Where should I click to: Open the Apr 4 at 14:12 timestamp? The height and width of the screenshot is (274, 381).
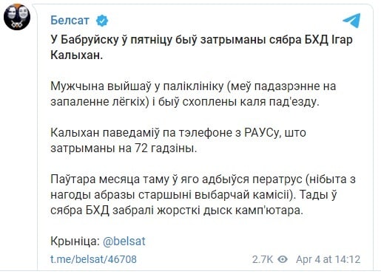[x=328, y=259]
